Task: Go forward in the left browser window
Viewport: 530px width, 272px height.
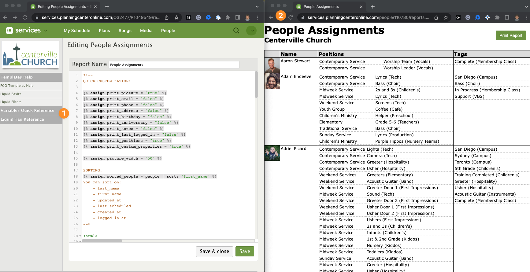Action: click(x=15, y=17)
